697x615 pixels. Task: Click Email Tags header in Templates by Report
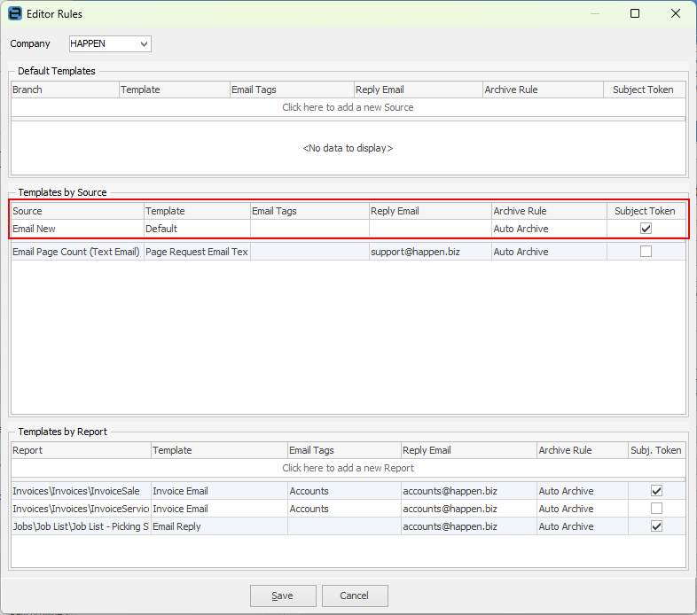click(344, 450)
